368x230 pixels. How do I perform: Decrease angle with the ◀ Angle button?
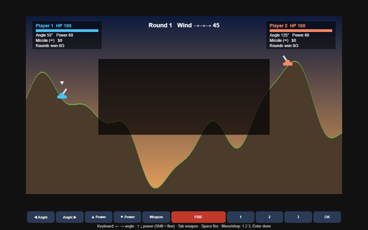tap(41, 217)
